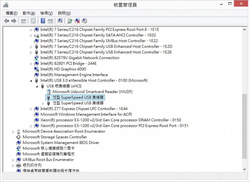Click the scrollbar down arrow
Viewport: 250px width, 182px height.
(244, 170)
